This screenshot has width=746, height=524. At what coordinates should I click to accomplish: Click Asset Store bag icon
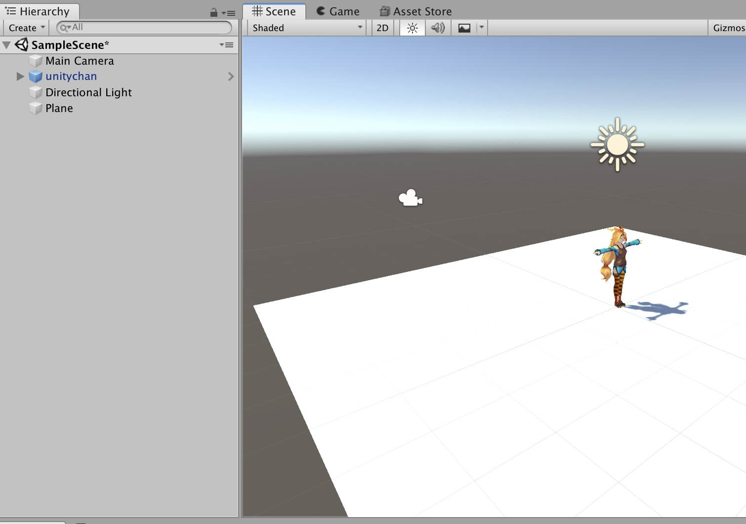point(384,11)
